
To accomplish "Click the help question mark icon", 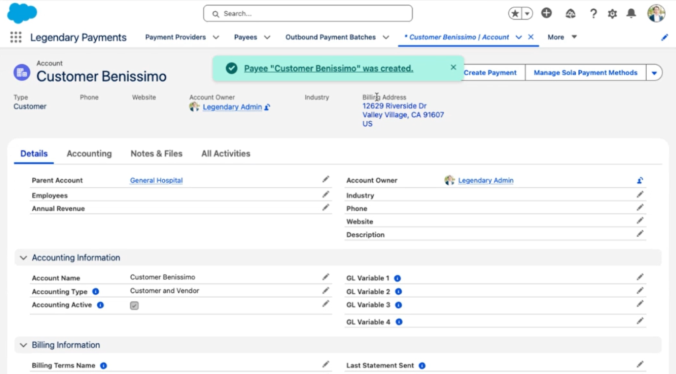I will click(x=593, y=14).
